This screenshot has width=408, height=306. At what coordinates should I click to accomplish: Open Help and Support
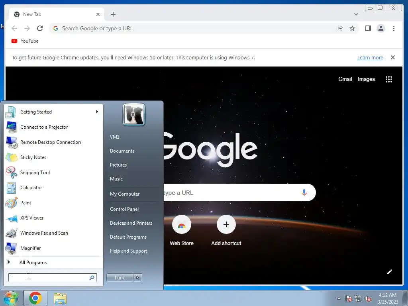tap(129, 251)
